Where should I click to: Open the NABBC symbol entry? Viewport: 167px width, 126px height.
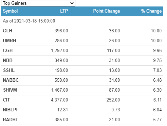[11, 80]
